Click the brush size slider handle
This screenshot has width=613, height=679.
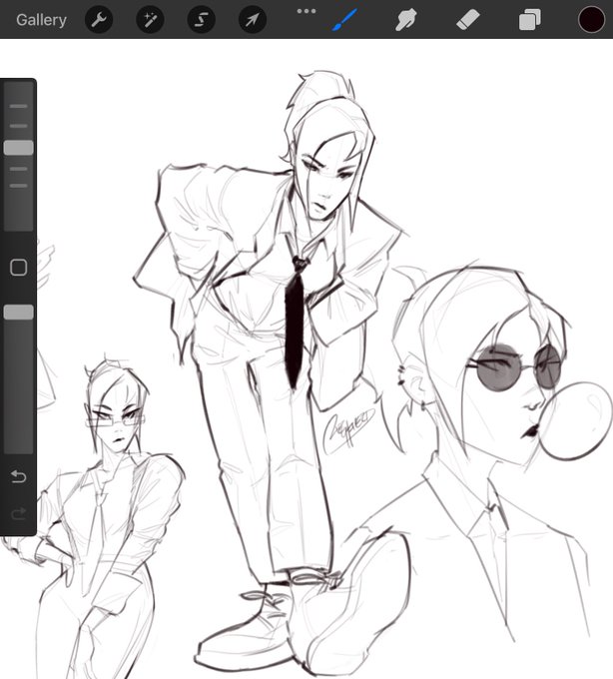point(19,148)
